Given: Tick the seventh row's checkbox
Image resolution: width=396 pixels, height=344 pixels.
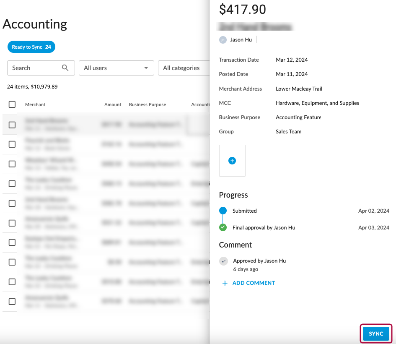Looking at the screenshot, I should pos(12,242).
